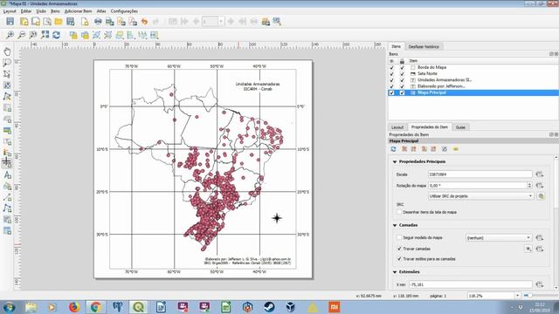Open the atlas page number dropdown

point(221,21)
